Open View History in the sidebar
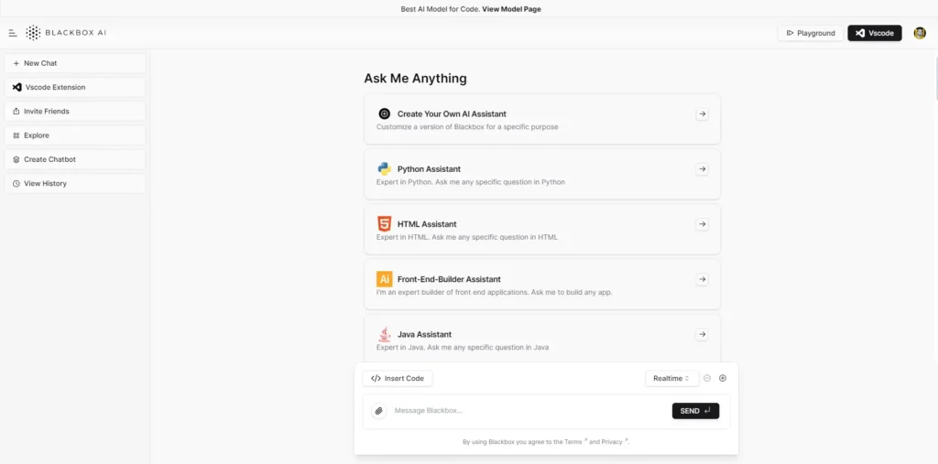The width and height of the screenshot is (938, 464). coord(75,184)
